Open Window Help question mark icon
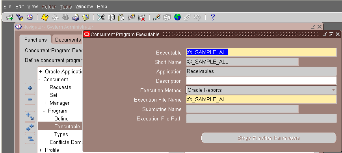 click(213, 17)
